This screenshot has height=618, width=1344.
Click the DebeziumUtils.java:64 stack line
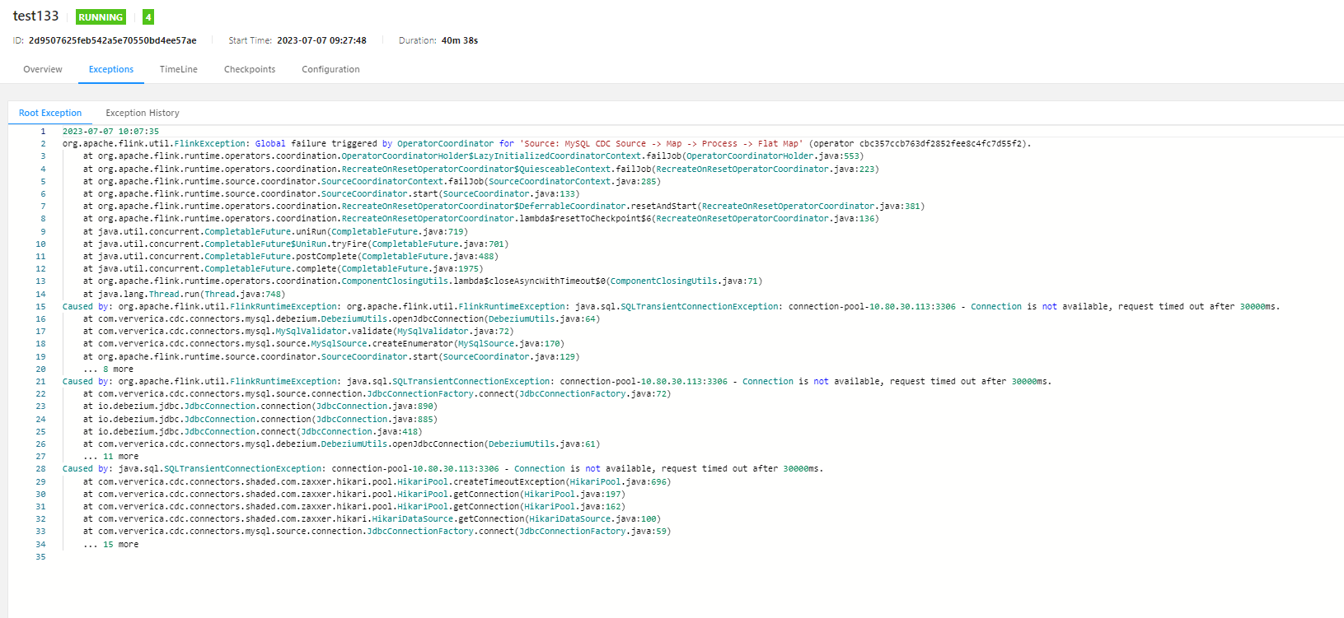[342, 318]
